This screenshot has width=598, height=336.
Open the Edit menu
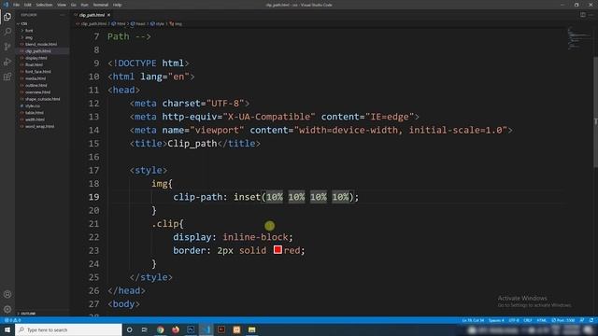click(x=28, y=5)
